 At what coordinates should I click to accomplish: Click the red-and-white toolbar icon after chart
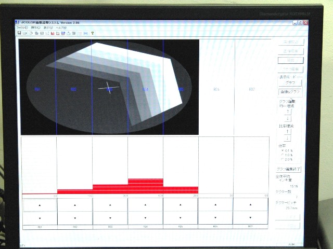click(x=58, y=33)
